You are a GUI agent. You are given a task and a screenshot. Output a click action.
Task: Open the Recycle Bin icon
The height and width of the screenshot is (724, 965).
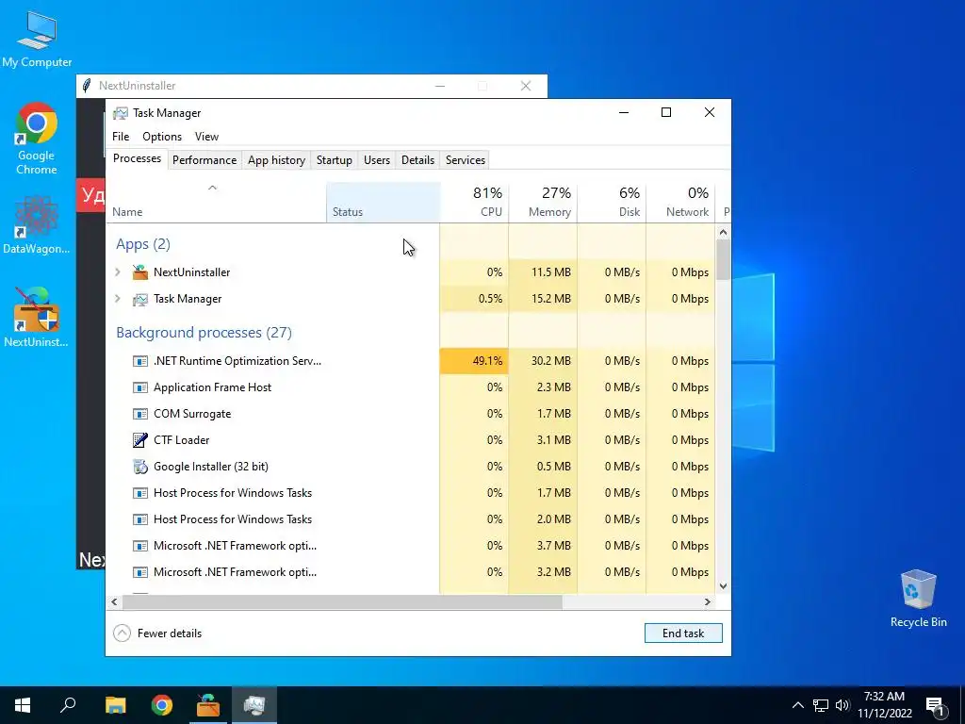coord(918,599)
